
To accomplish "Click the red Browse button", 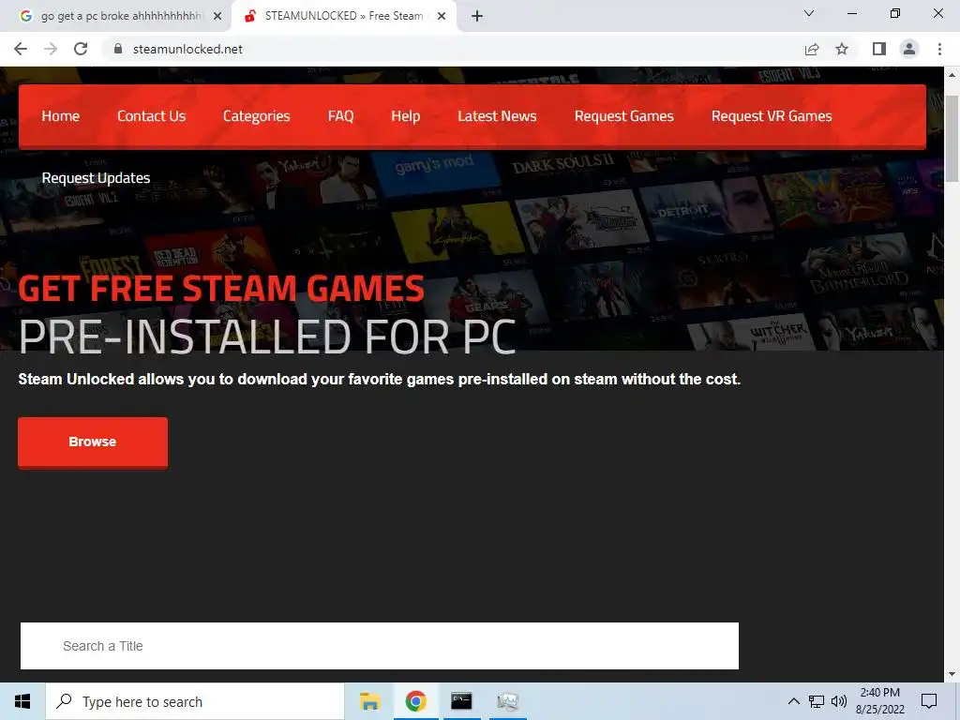I will pyautogui.click(x=93, y=442).
